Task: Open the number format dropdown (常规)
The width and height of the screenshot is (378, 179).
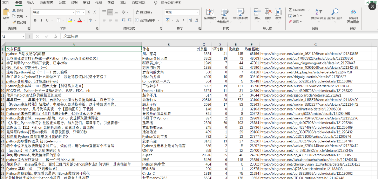Action: click(x=198, y=12)
